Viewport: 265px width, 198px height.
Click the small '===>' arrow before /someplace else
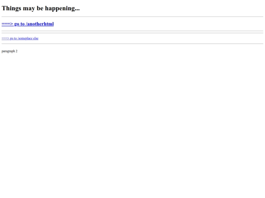pyautogui.click(x=5, y=39)
